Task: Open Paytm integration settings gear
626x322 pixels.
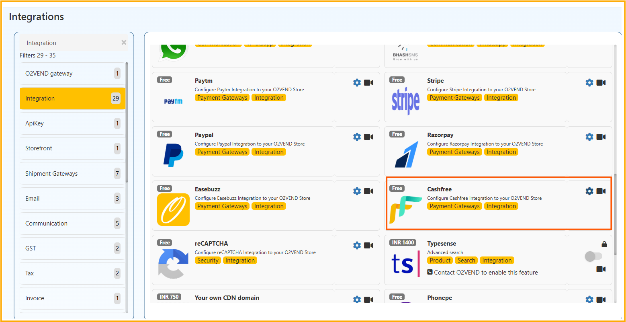Action: coord(357,82)
